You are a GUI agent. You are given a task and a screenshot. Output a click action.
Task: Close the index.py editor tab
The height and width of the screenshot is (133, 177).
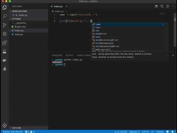pos(67,6)
